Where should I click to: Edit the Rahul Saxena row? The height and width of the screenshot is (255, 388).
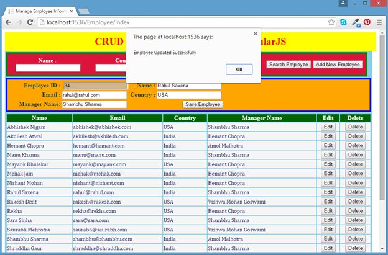pyautogui.click(x=328, y=192)
